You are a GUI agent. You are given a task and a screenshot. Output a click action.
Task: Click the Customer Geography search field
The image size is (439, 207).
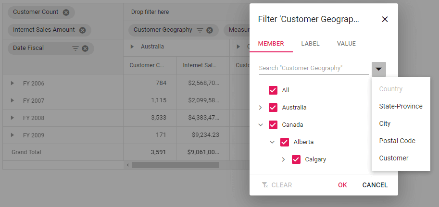[x=314, y=68]
